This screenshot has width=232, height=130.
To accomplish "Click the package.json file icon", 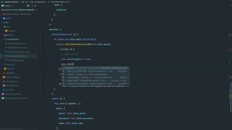I will (4, 82).
